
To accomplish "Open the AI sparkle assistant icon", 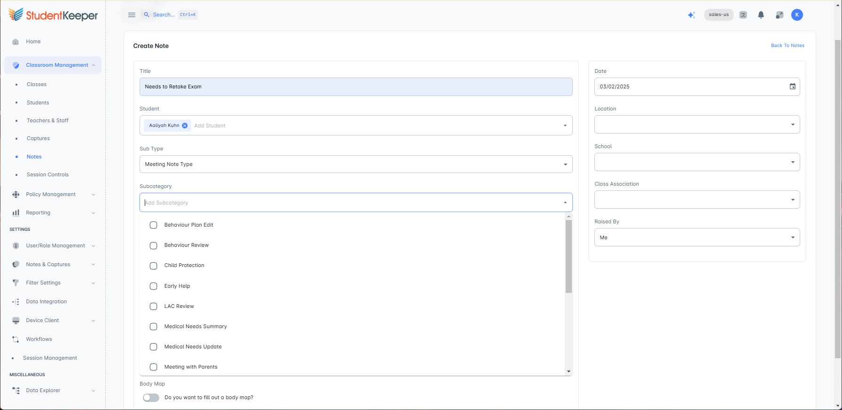I will pyautogui.click(x=691, y=15).
